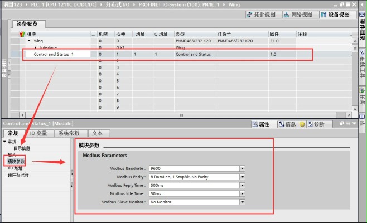Screen dimensions: 367x223
Task: Select slot 5 empty row number
Action: [x=118, y=81]
